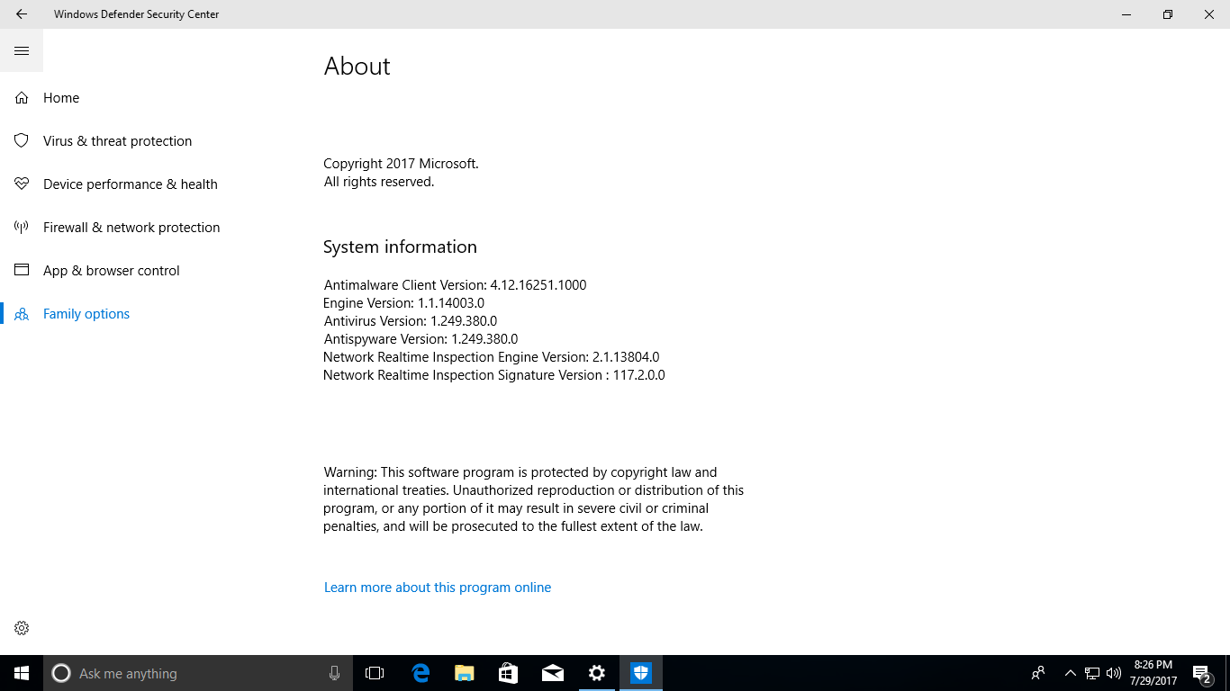Screen dimensions: 1230x691
Task: Toggle the hamburger navigation menu
Action: click(22, 51)
